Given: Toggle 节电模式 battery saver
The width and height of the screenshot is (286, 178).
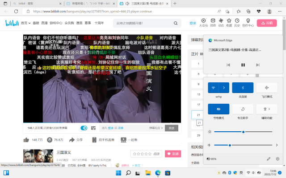Looking at the screenshot, I should point(219,109).
